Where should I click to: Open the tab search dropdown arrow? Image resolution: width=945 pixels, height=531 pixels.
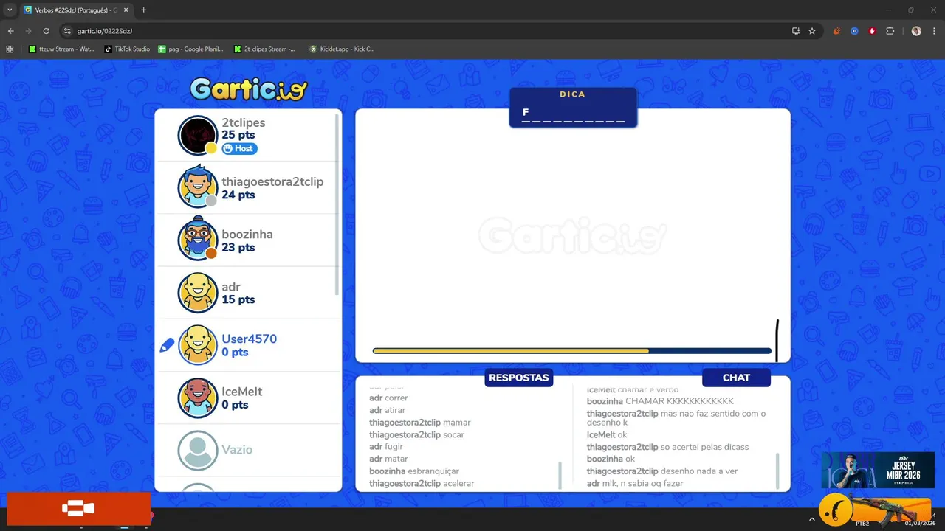10,10
